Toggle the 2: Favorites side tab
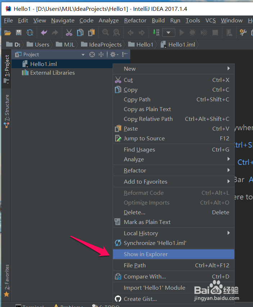The image size is (253, 307). tap(6, 281)
